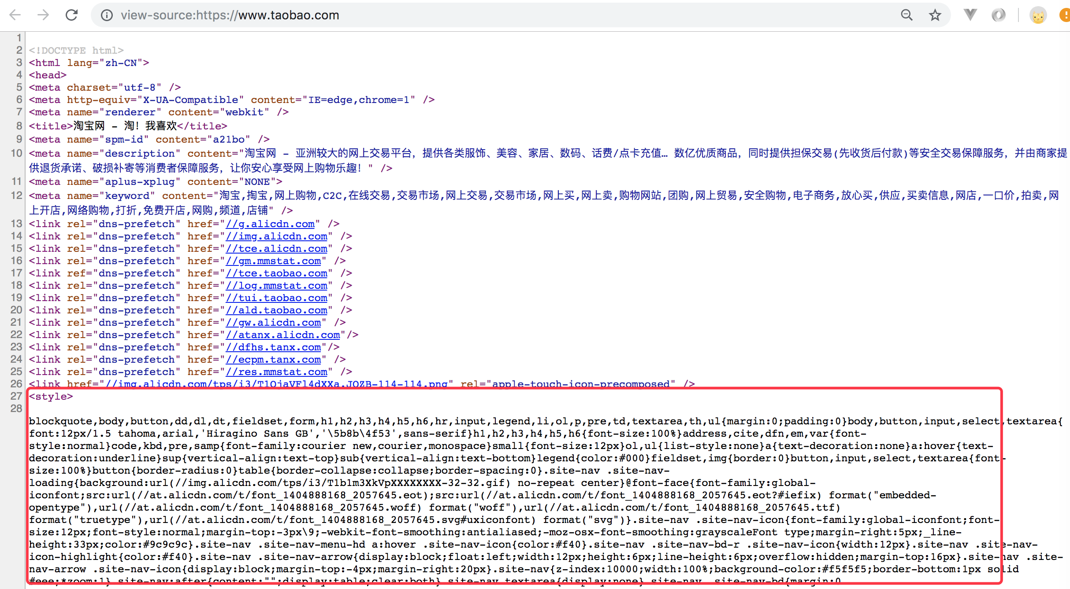This screenshot has width=1070, height=589.
Task: Open the site information icon
Action: (x=106, y=15)
